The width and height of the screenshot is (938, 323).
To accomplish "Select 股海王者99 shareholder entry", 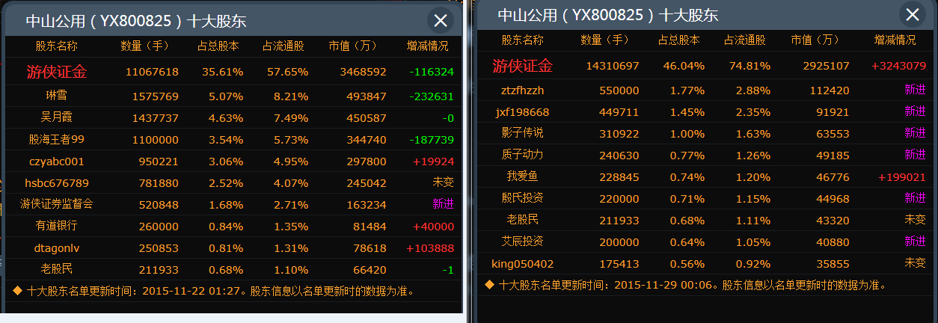I will [56, 139].
